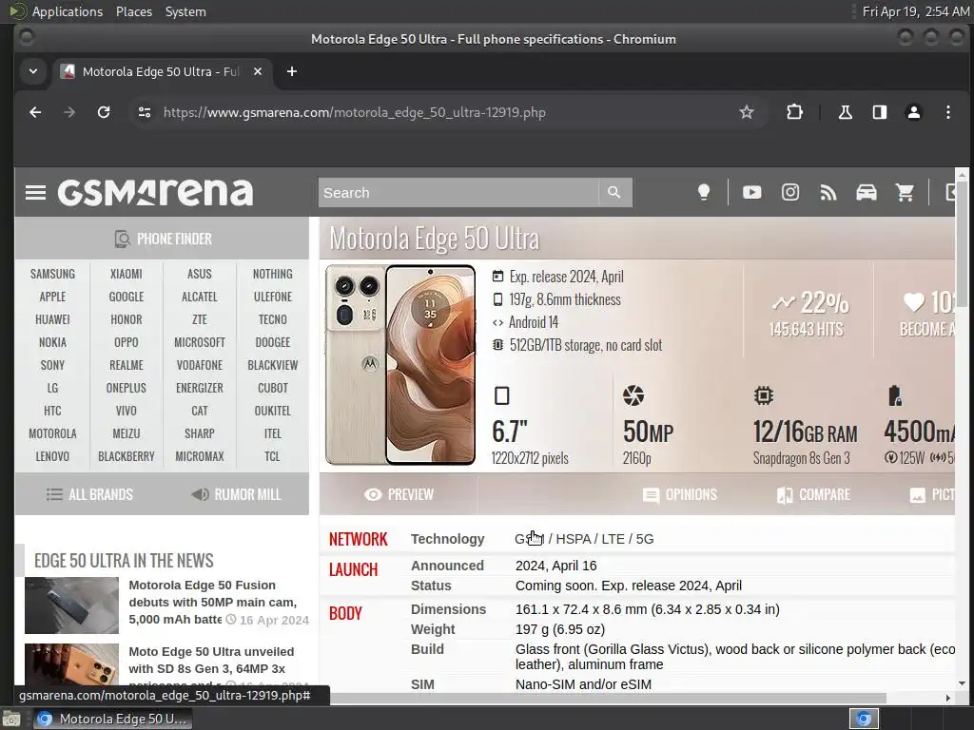Toggle the browser side panel
Image resolution: width=974 pixels, height=730 pixels.
(x=880, y=112)
